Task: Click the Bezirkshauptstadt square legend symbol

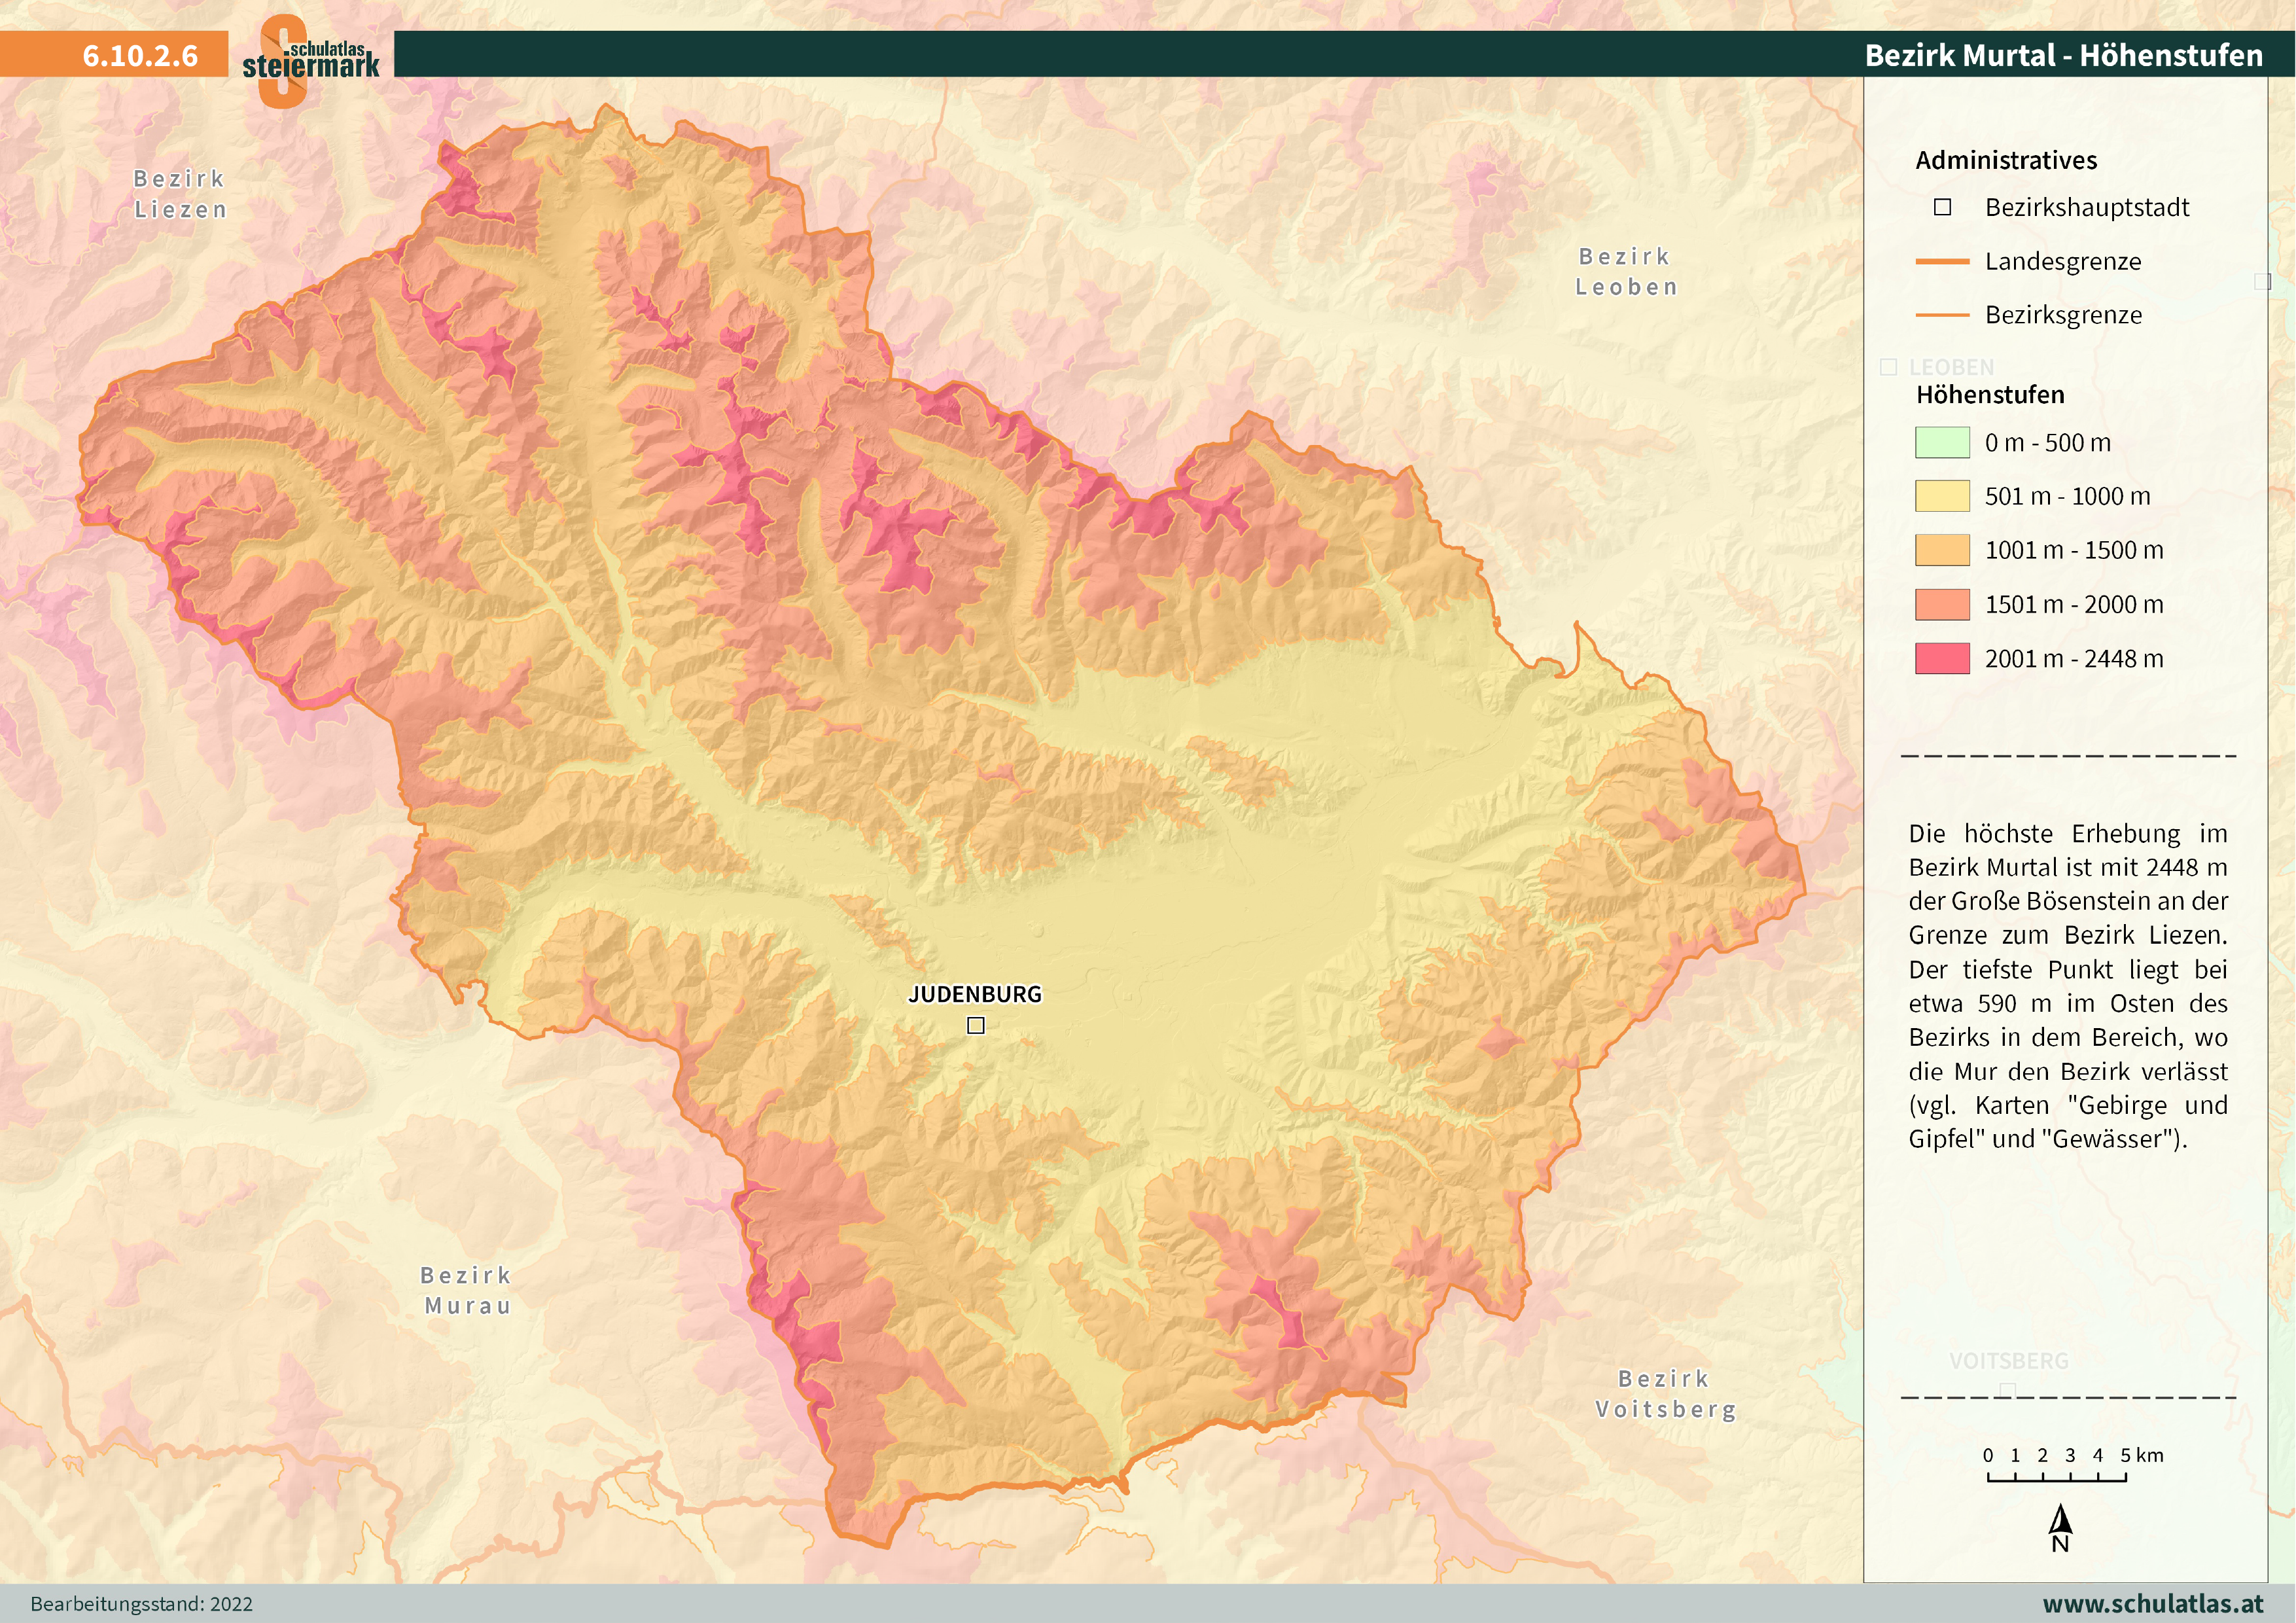Action: [x=1942, y=207]
